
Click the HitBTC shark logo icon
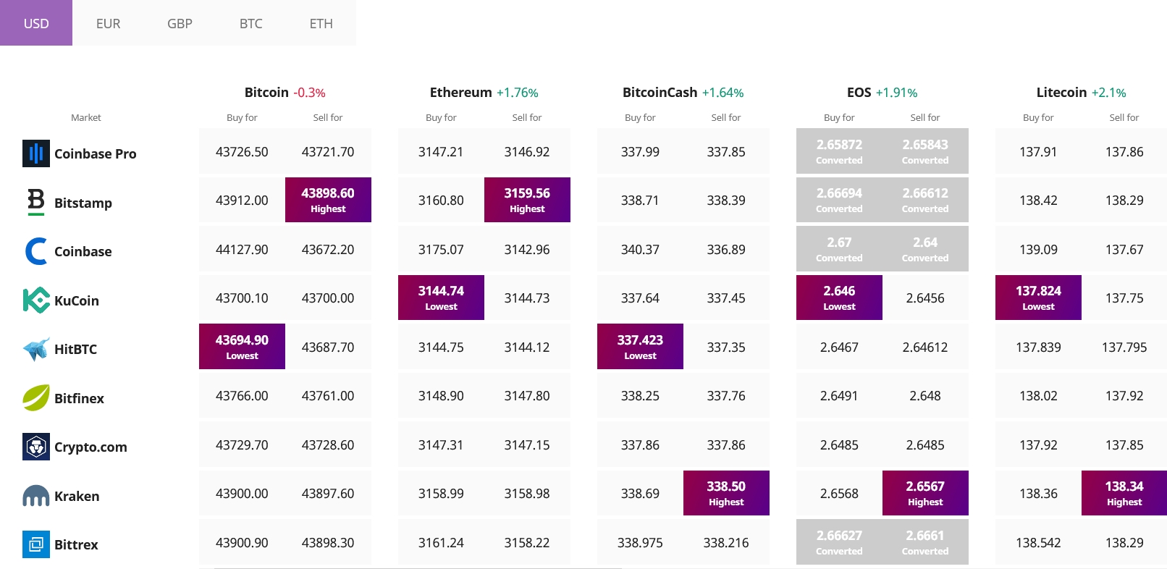coord(36,349)
